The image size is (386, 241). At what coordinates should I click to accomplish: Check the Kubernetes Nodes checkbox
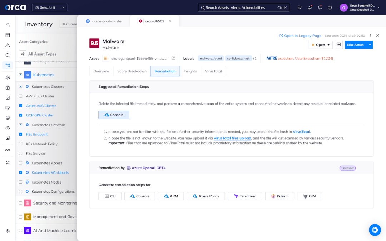point(21,182)
